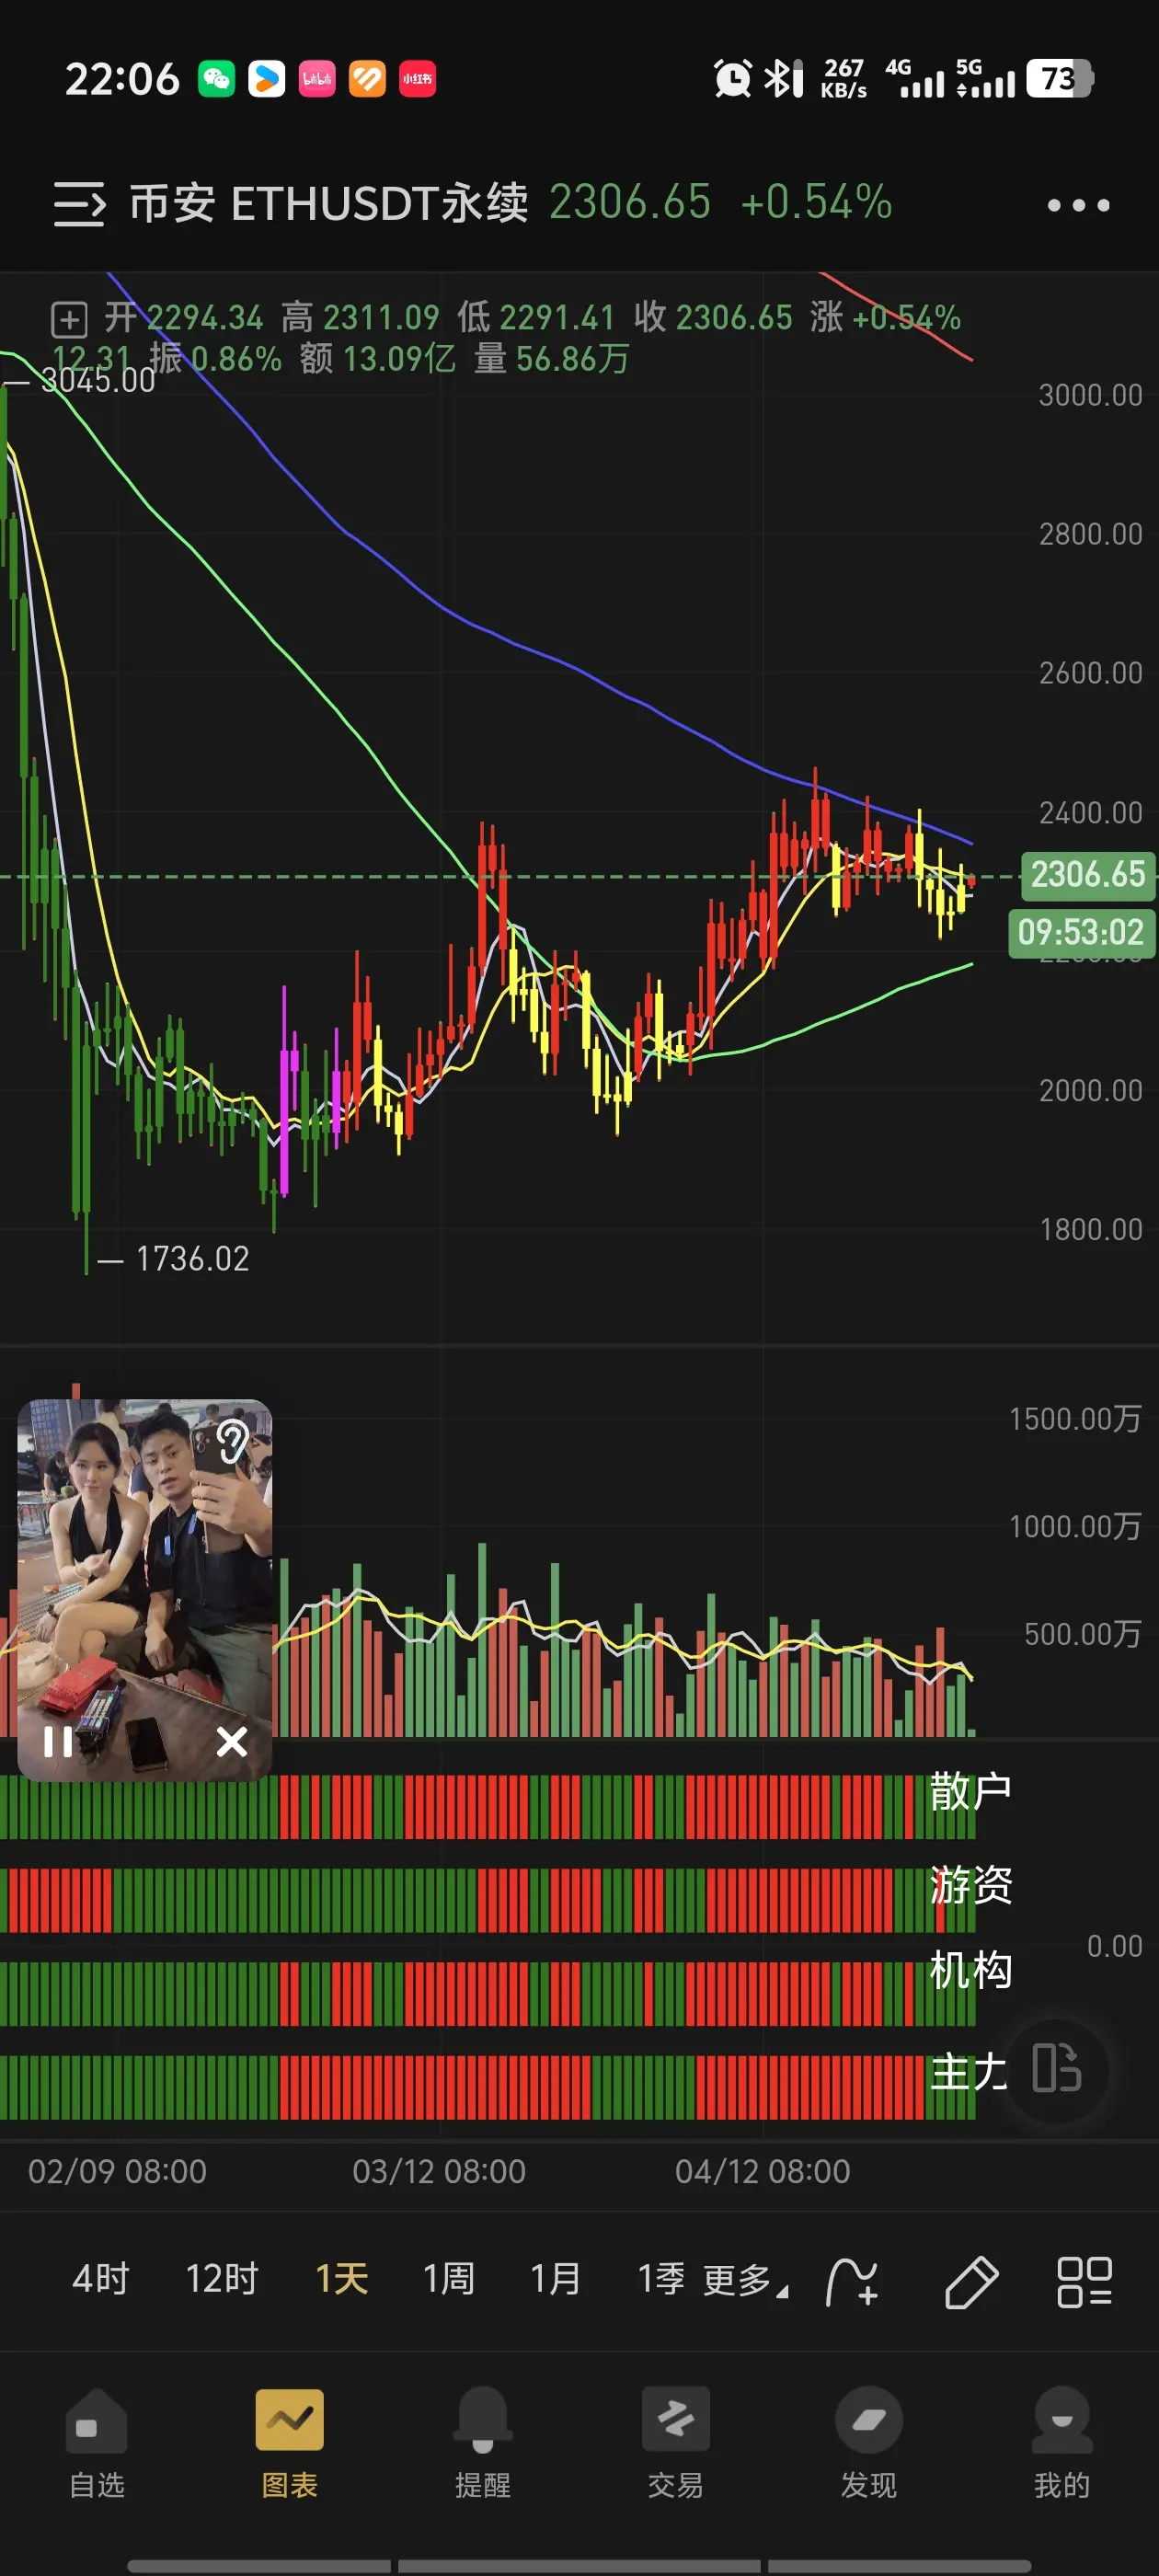Screen dimensions: 1159x2576
Task: Tap the 02/09 08:00 date label
Action: click(117, 2171)
